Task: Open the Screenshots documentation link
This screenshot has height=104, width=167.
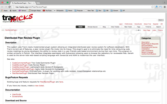Action: click(18, 97)
